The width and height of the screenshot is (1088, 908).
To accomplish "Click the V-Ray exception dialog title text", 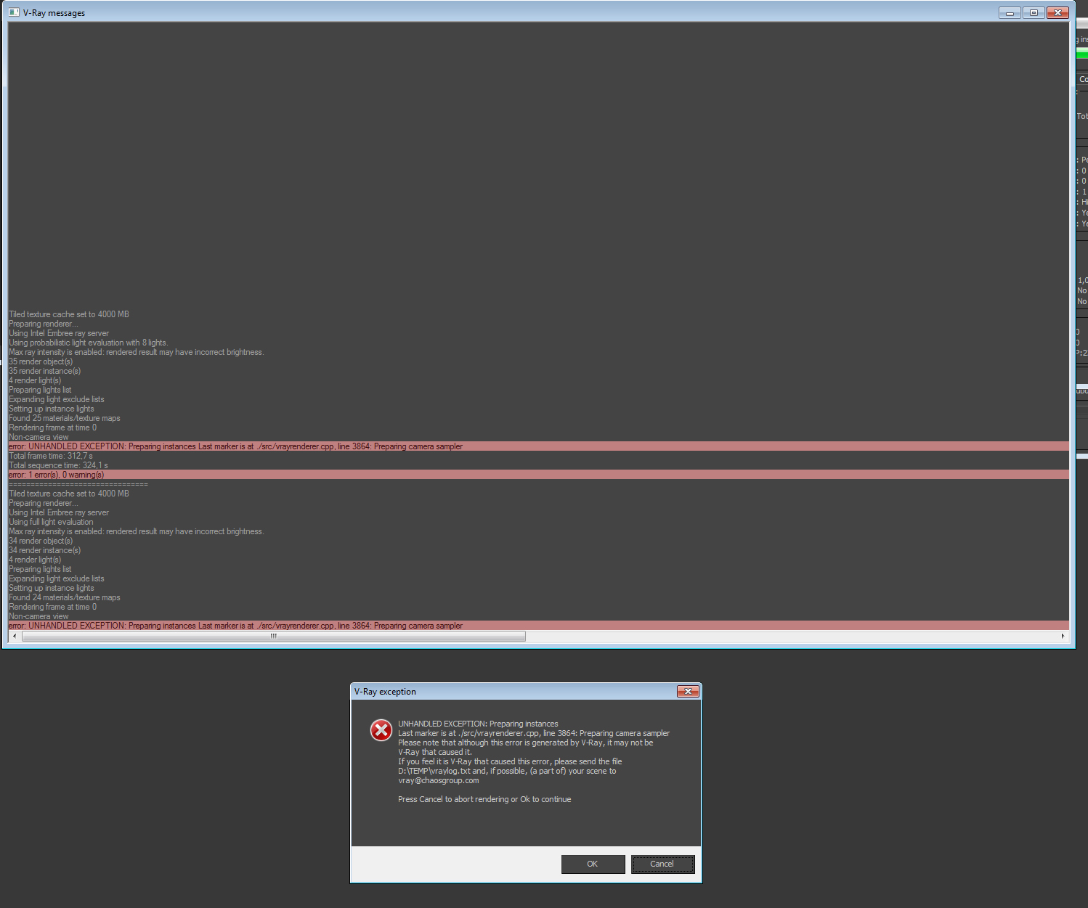I will click(x=385, y=692).
